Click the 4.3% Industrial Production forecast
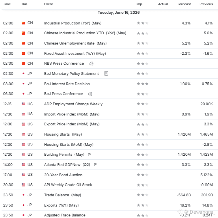 186,23
